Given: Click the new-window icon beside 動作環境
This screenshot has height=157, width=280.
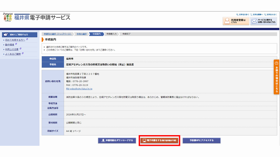Looking at the screenshot, I should click(16, 44).
